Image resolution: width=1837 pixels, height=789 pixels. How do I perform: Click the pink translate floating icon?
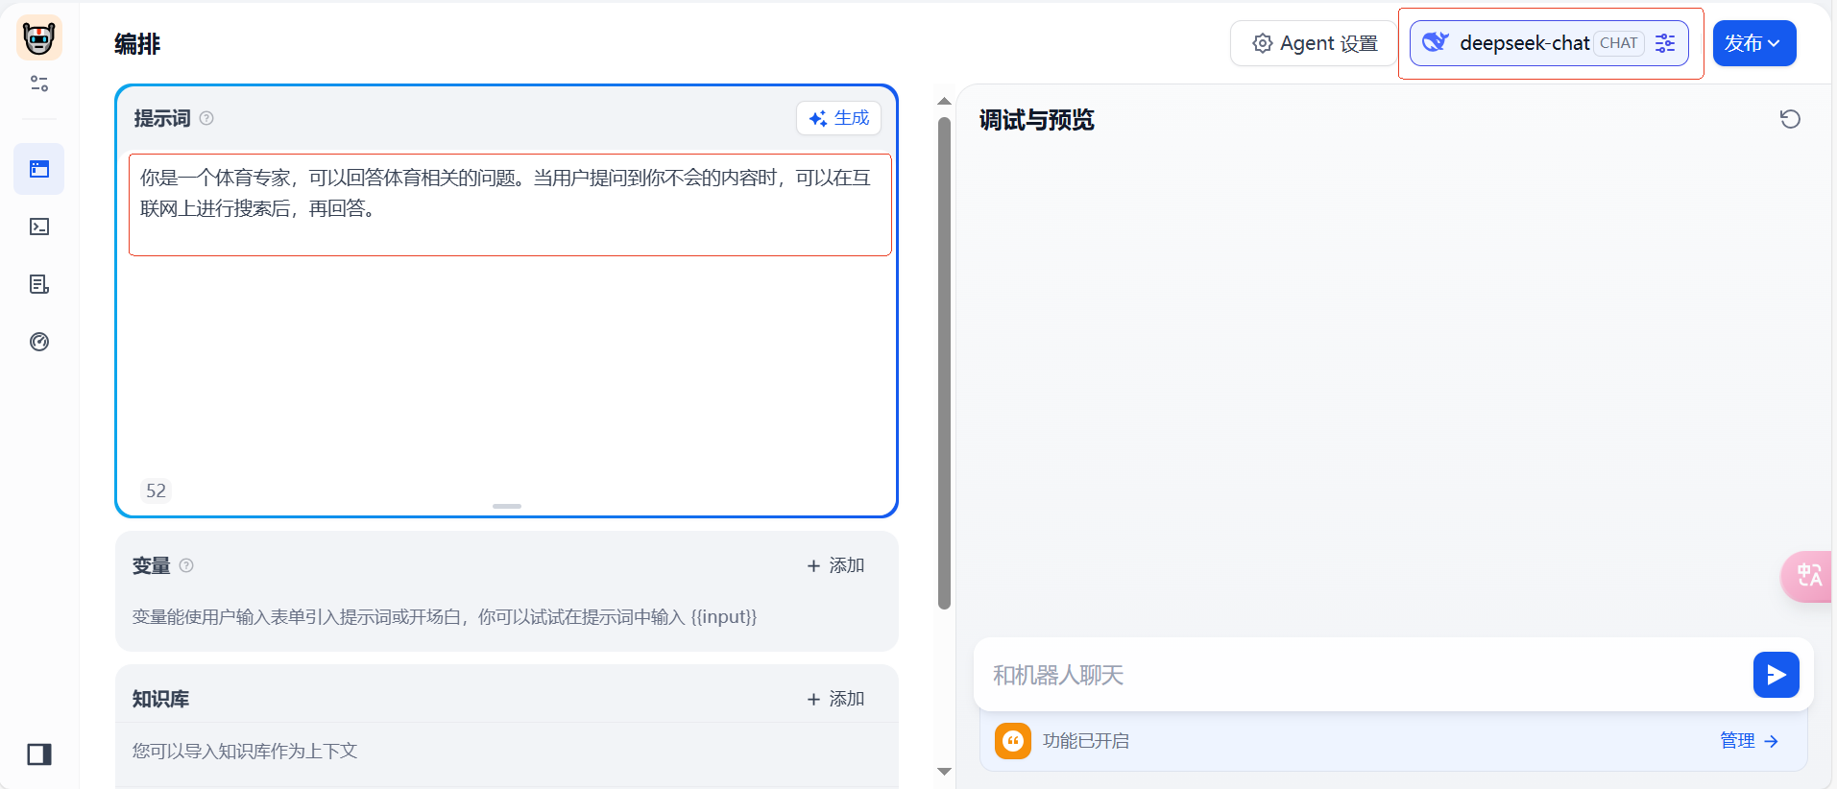(x=1808, y=576)
